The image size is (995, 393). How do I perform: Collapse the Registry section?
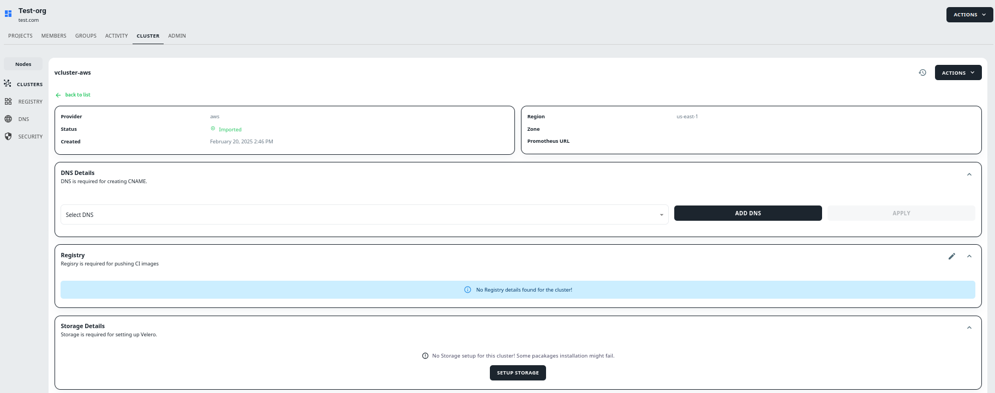coord(969,256)
